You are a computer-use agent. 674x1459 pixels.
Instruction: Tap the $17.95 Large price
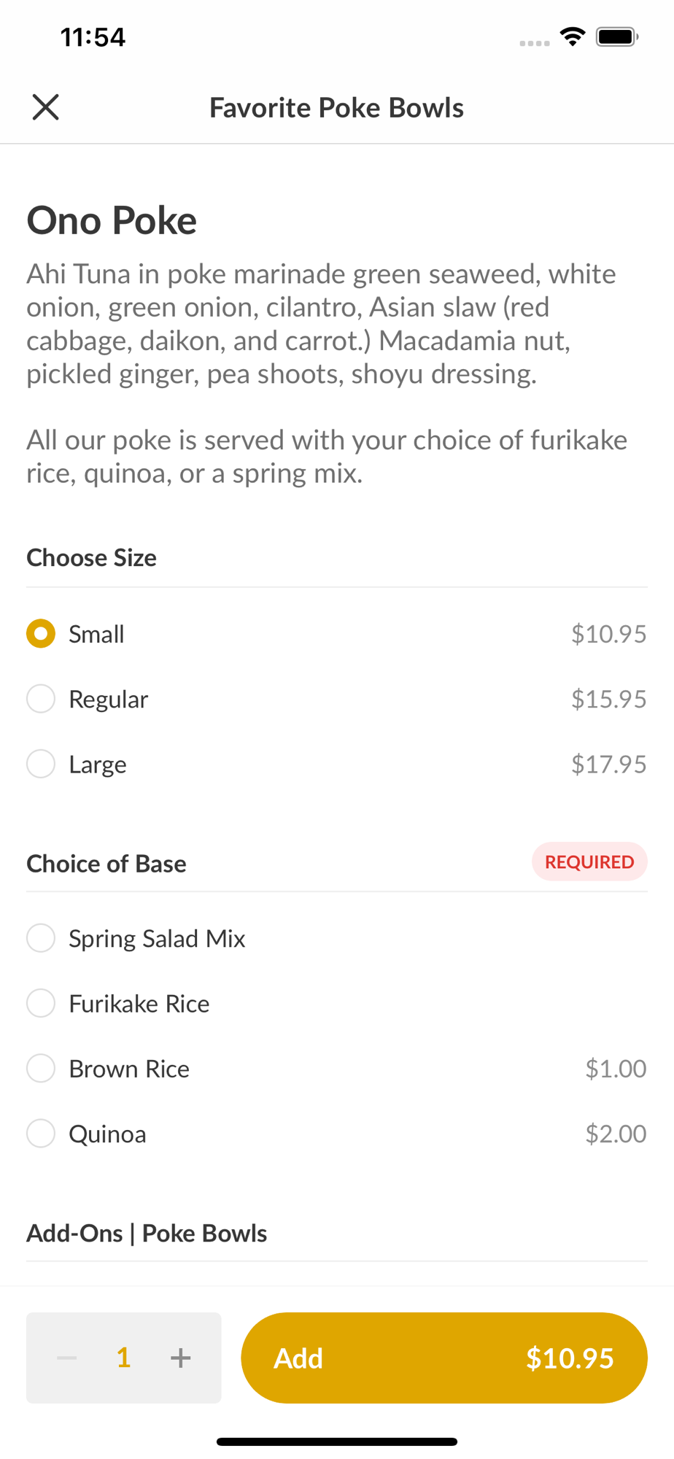coord(608,764)
